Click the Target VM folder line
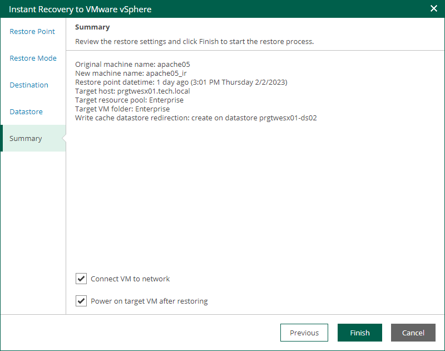This screenshot has width=445, height=351. click(122, 109)
